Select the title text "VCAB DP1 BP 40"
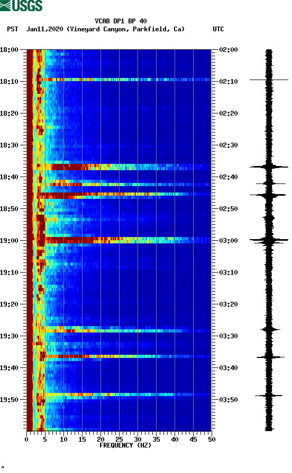 point(121,21)
